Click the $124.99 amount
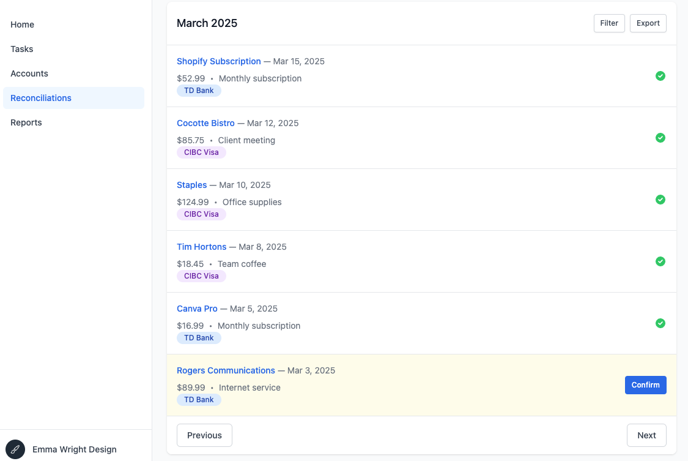 (x=193, y=203)
